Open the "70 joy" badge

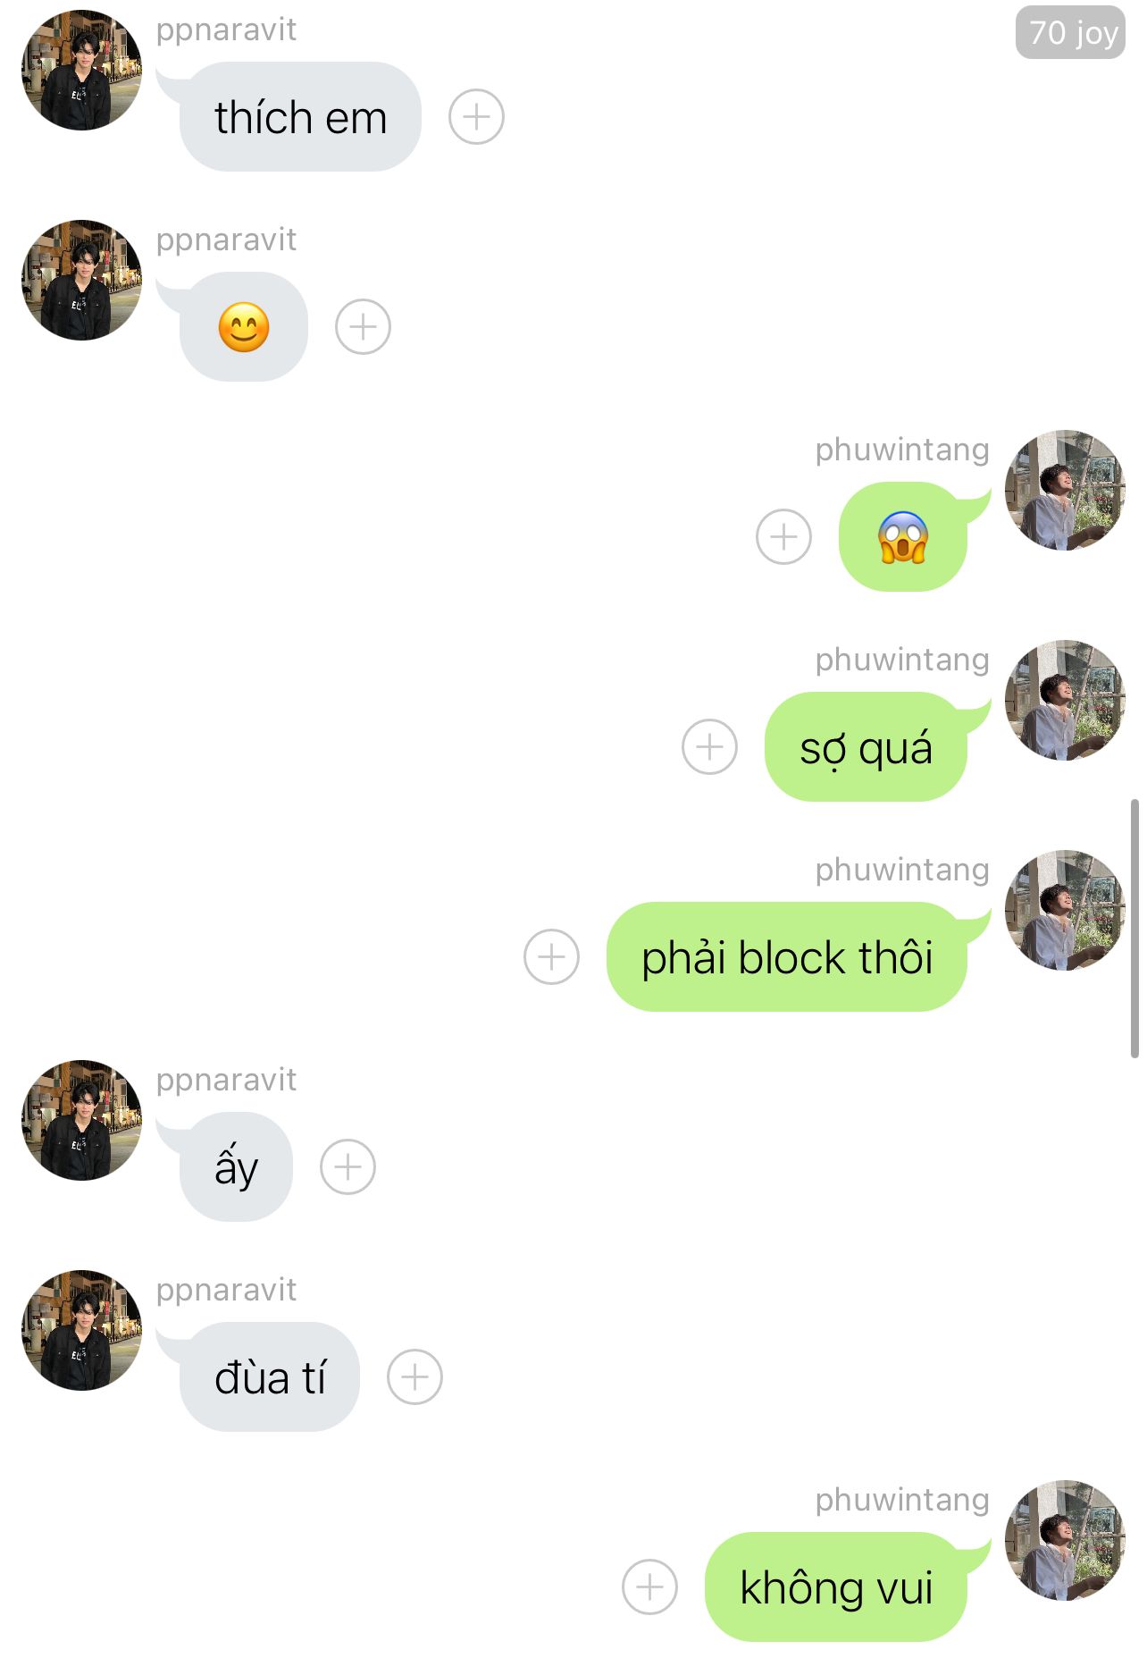[x=1070, y=33]
